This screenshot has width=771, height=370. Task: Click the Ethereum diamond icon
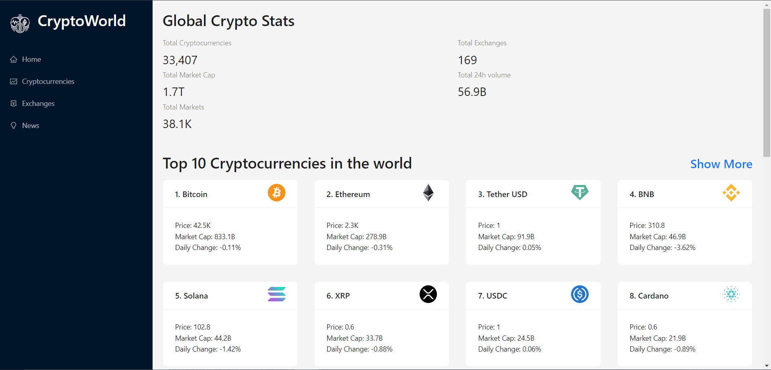pos(428,193)
